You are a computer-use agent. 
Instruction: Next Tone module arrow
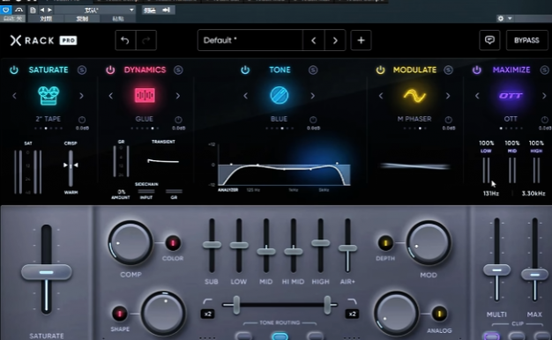(312, 96)
